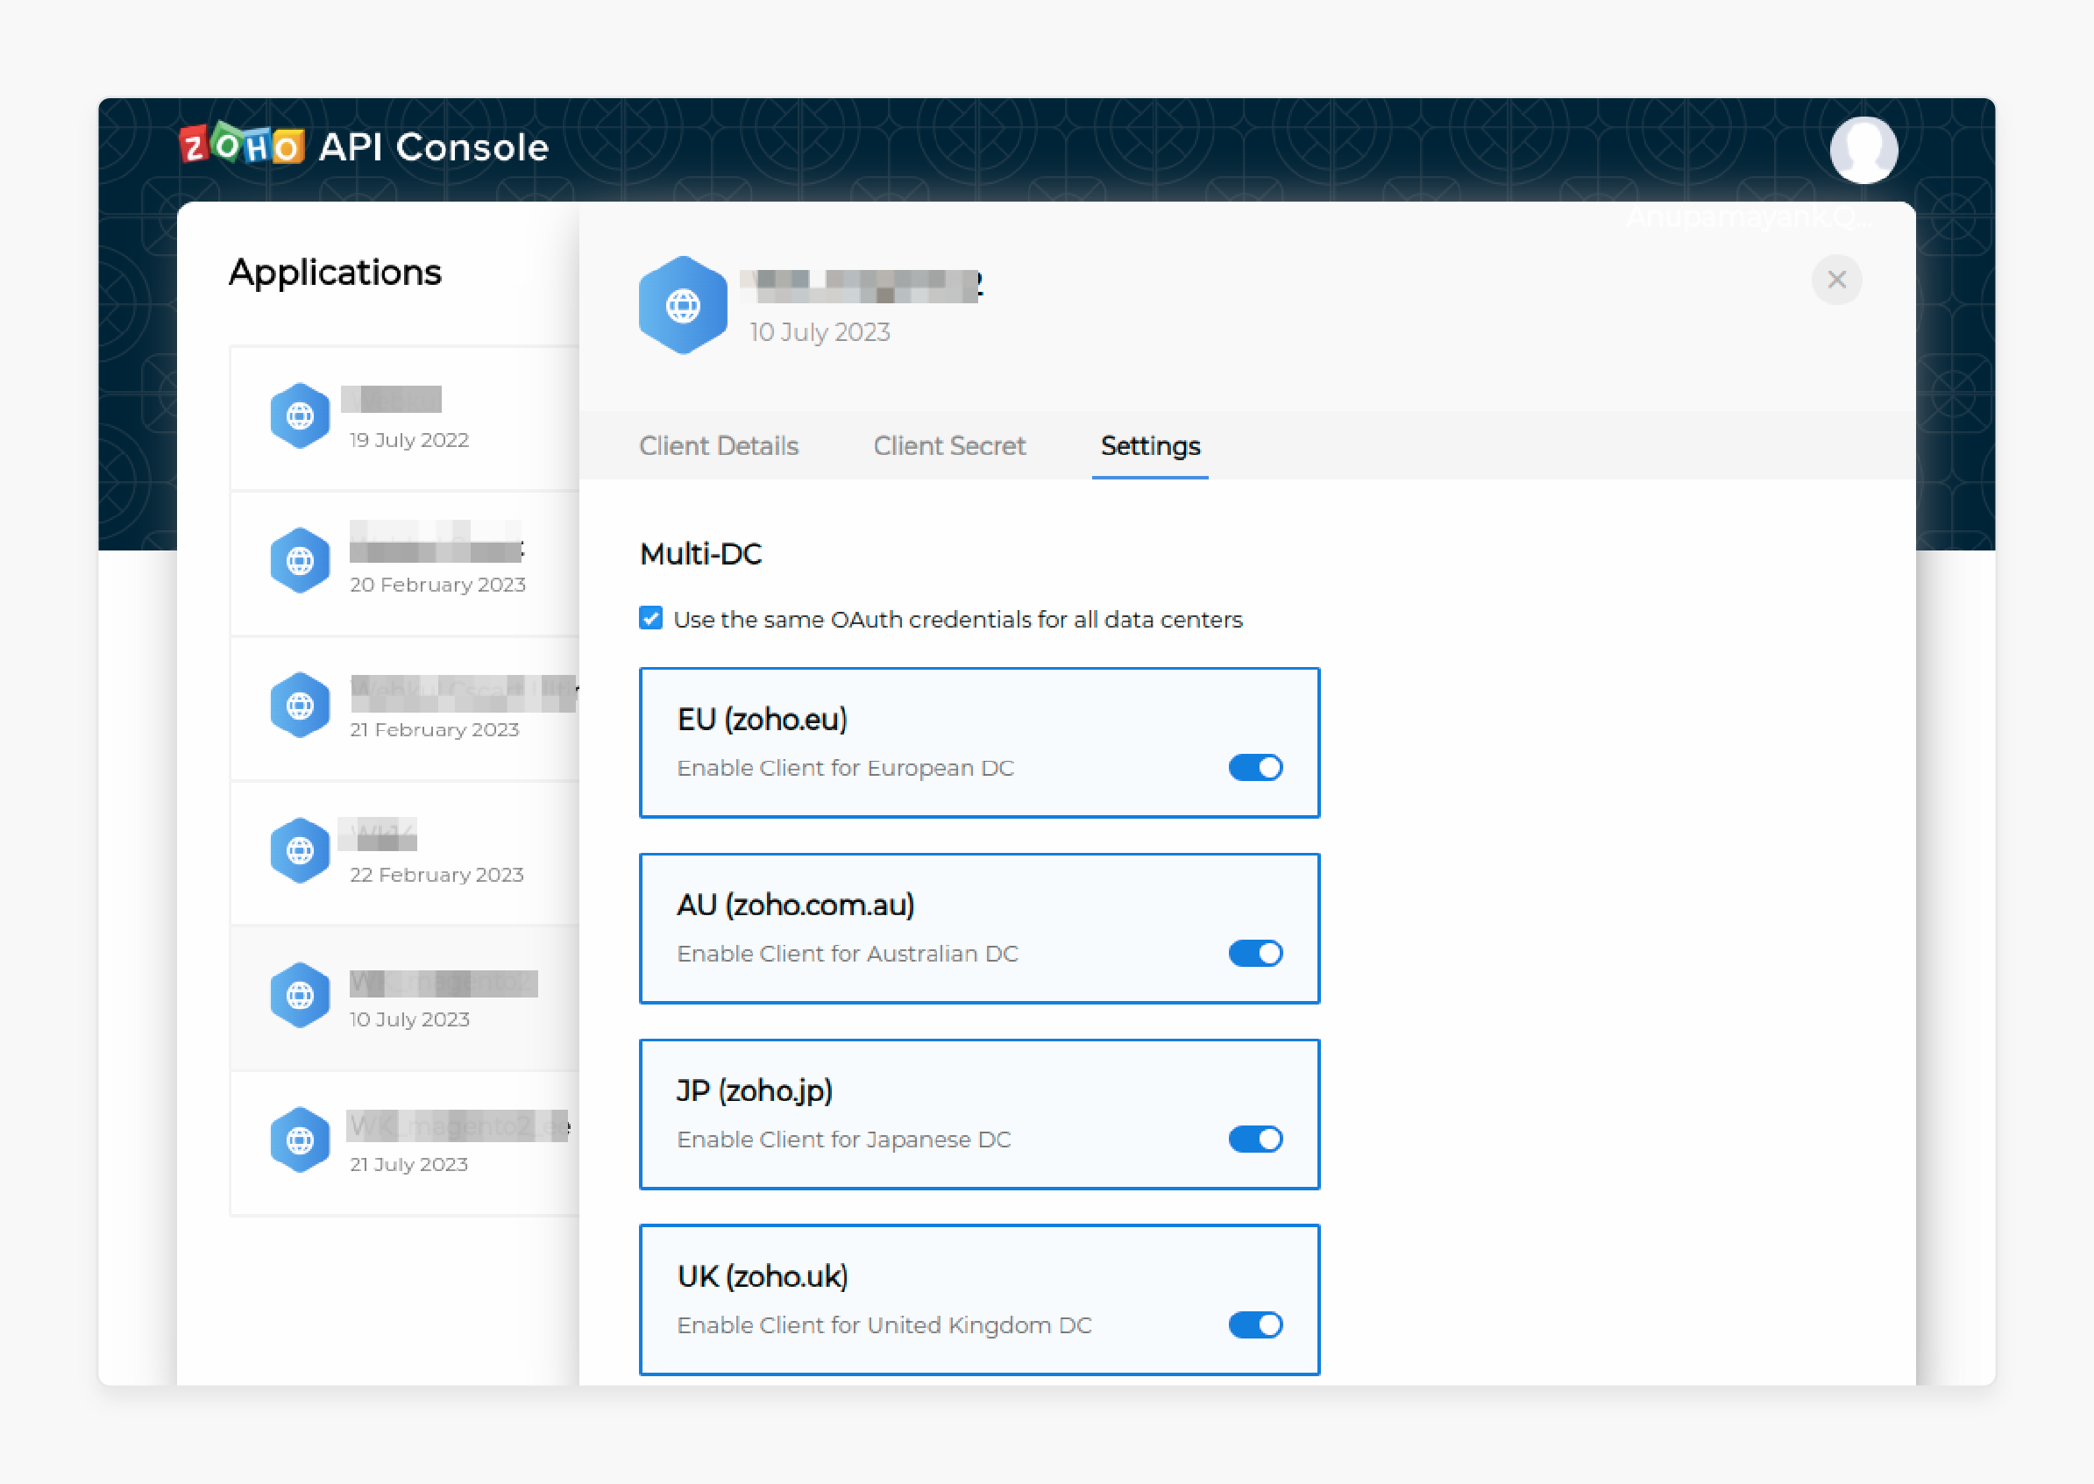Select the application icon dated 22 February 2023
This screenshot has width=2094, height=1484.
click(x=300, y=851)
